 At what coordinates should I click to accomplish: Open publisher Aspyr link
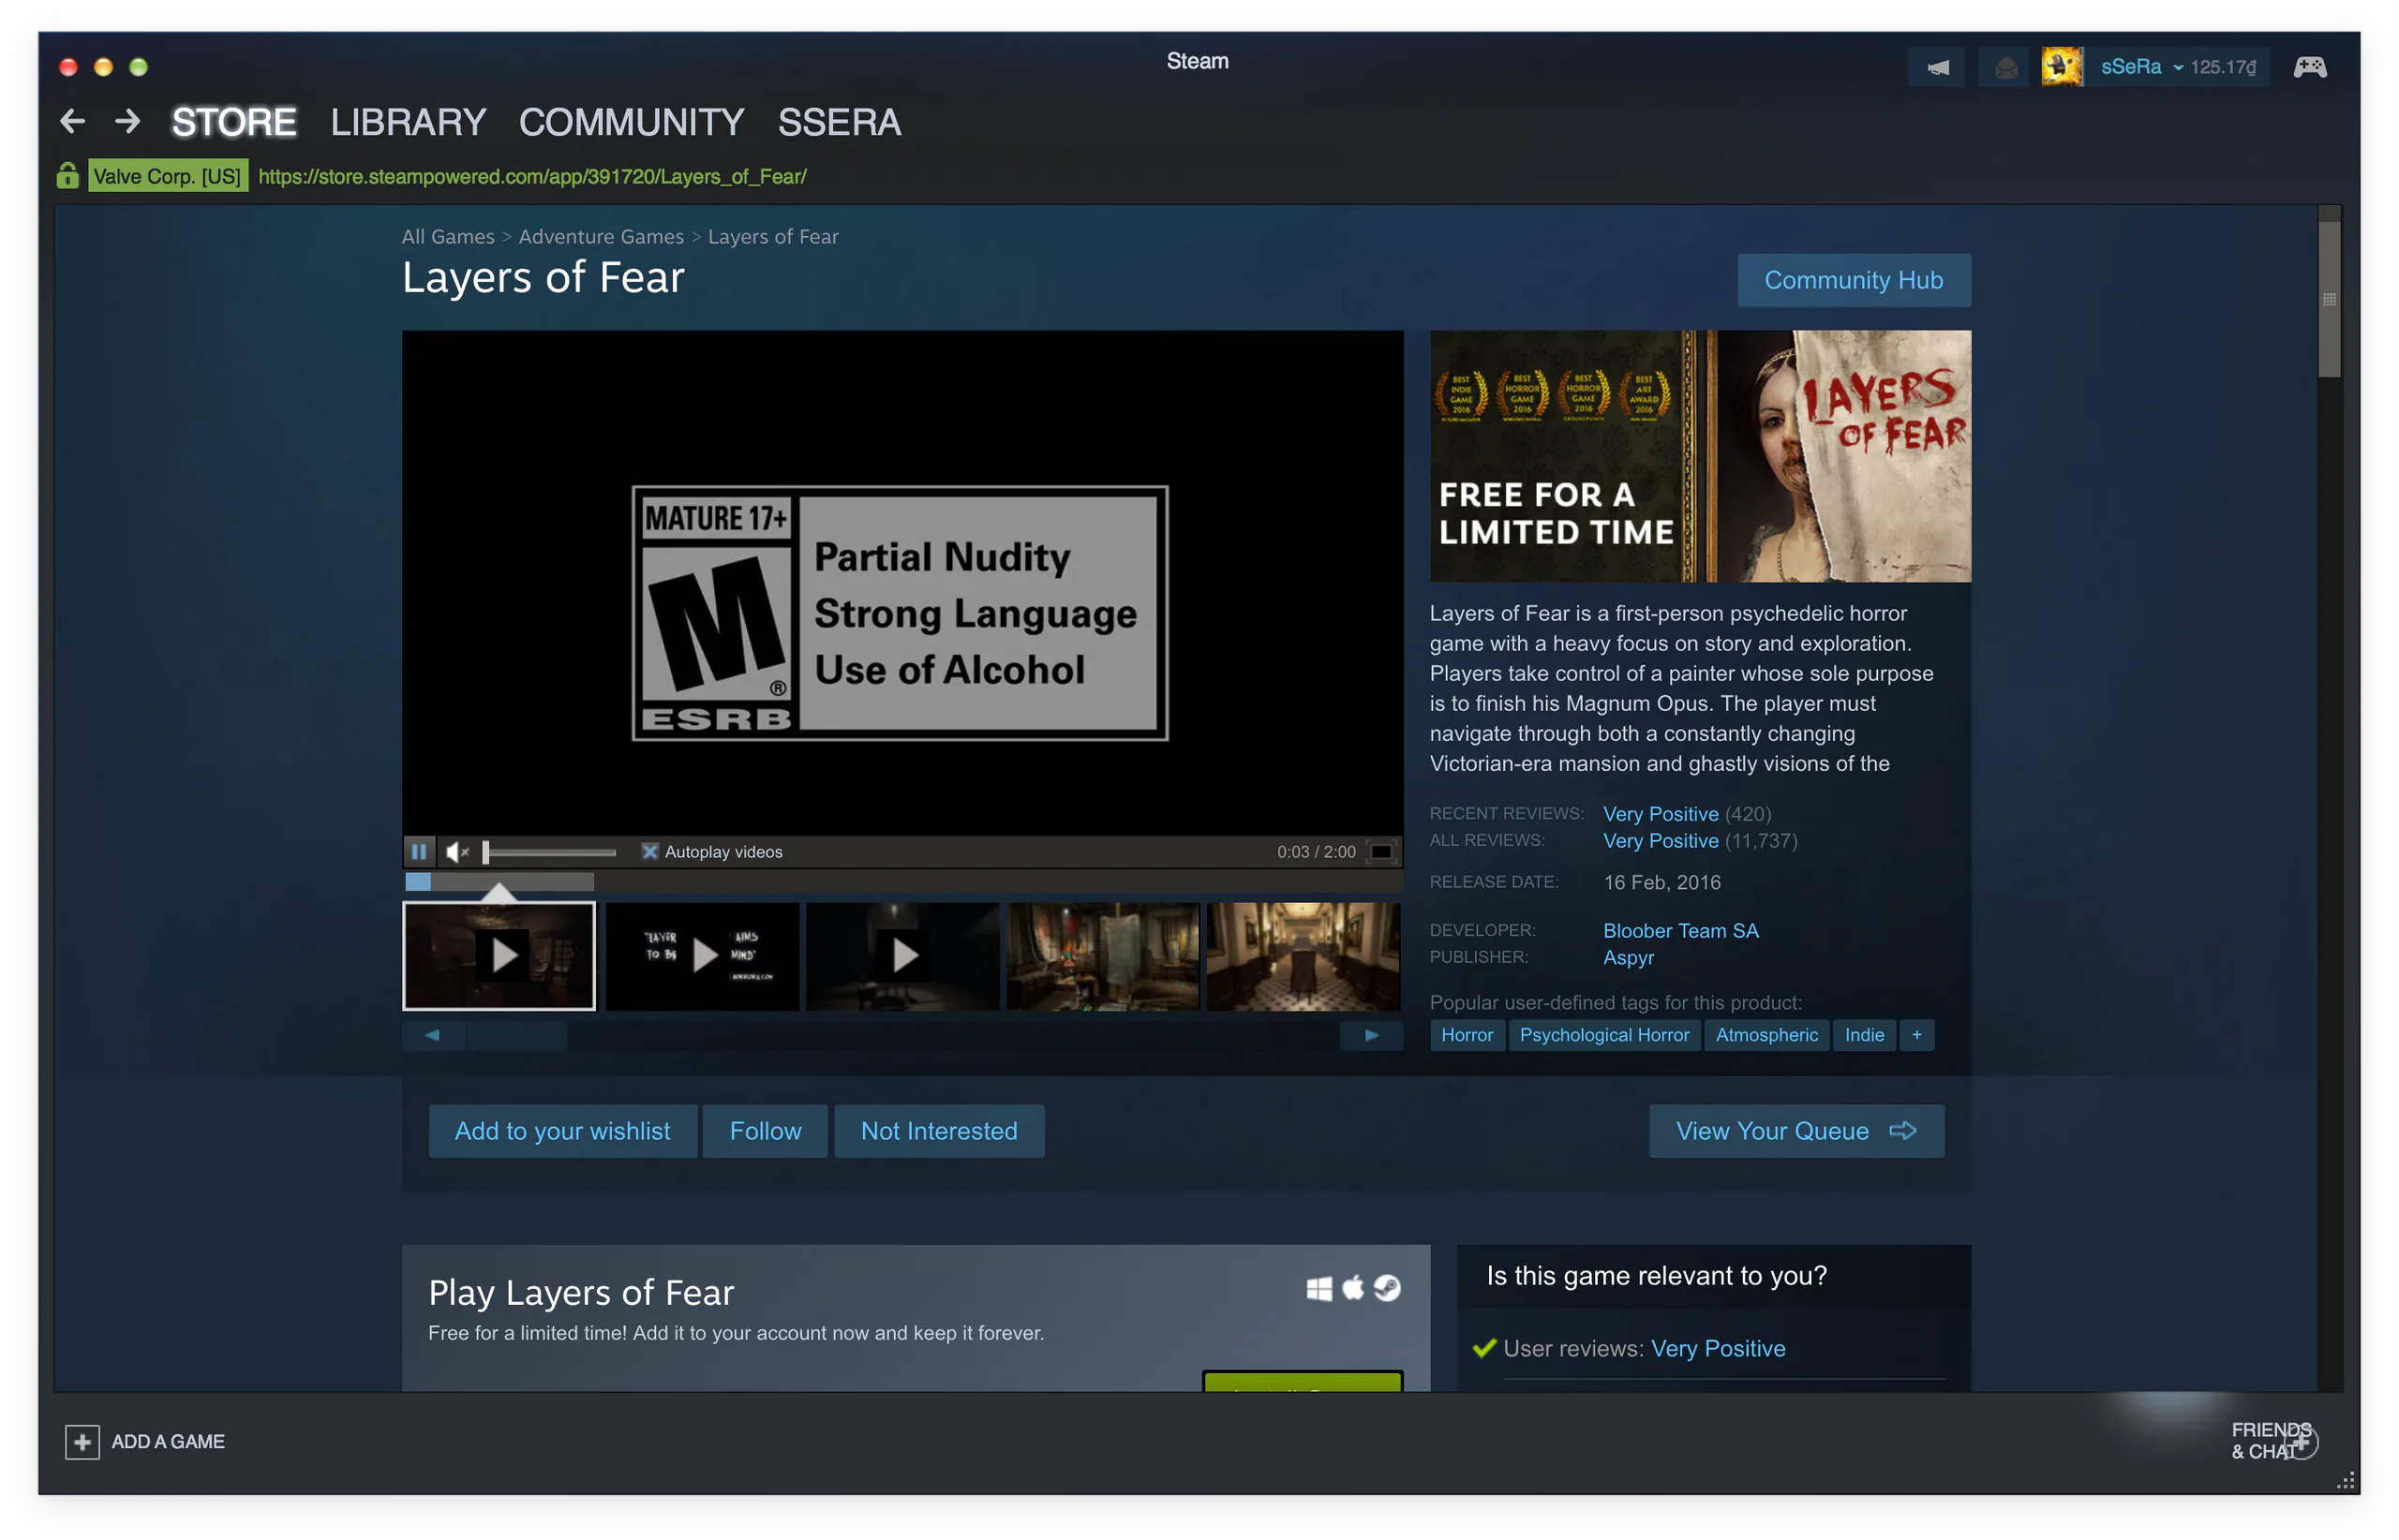point(1629,958)
